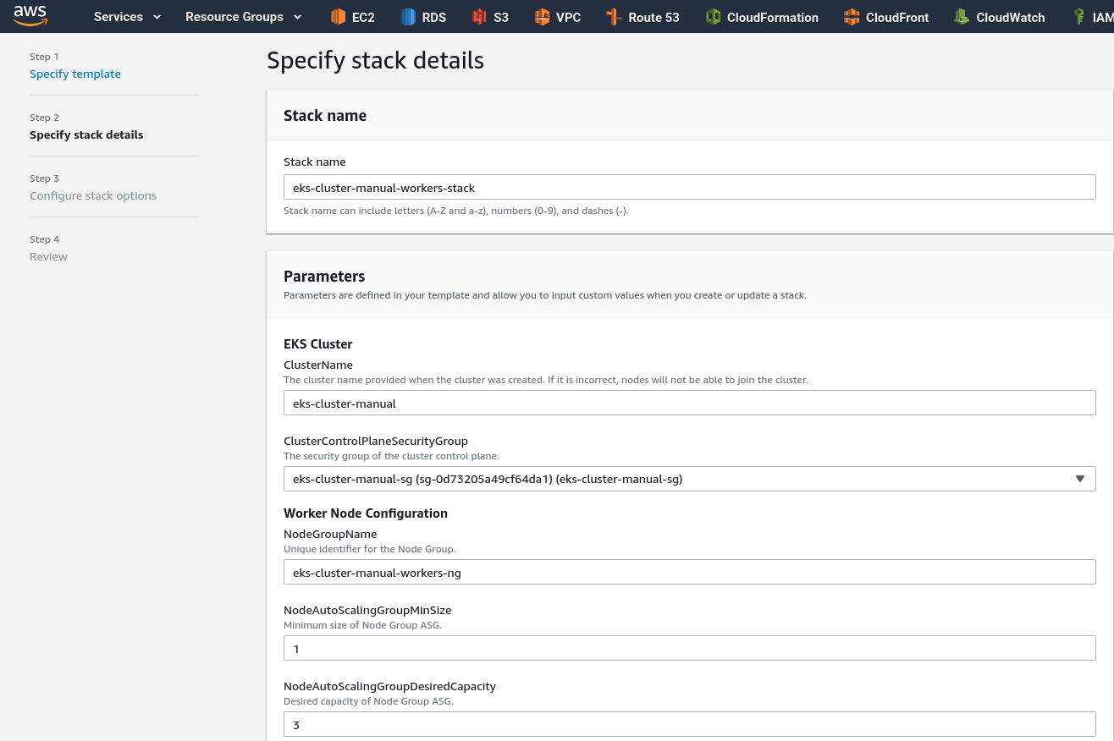Open the RDS service shortcut icon
The image size is (1114, 741).
click(409, 17)
